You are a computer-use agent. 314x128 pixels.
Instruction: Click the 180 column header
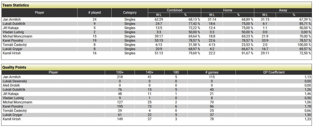tap(176, 72)
